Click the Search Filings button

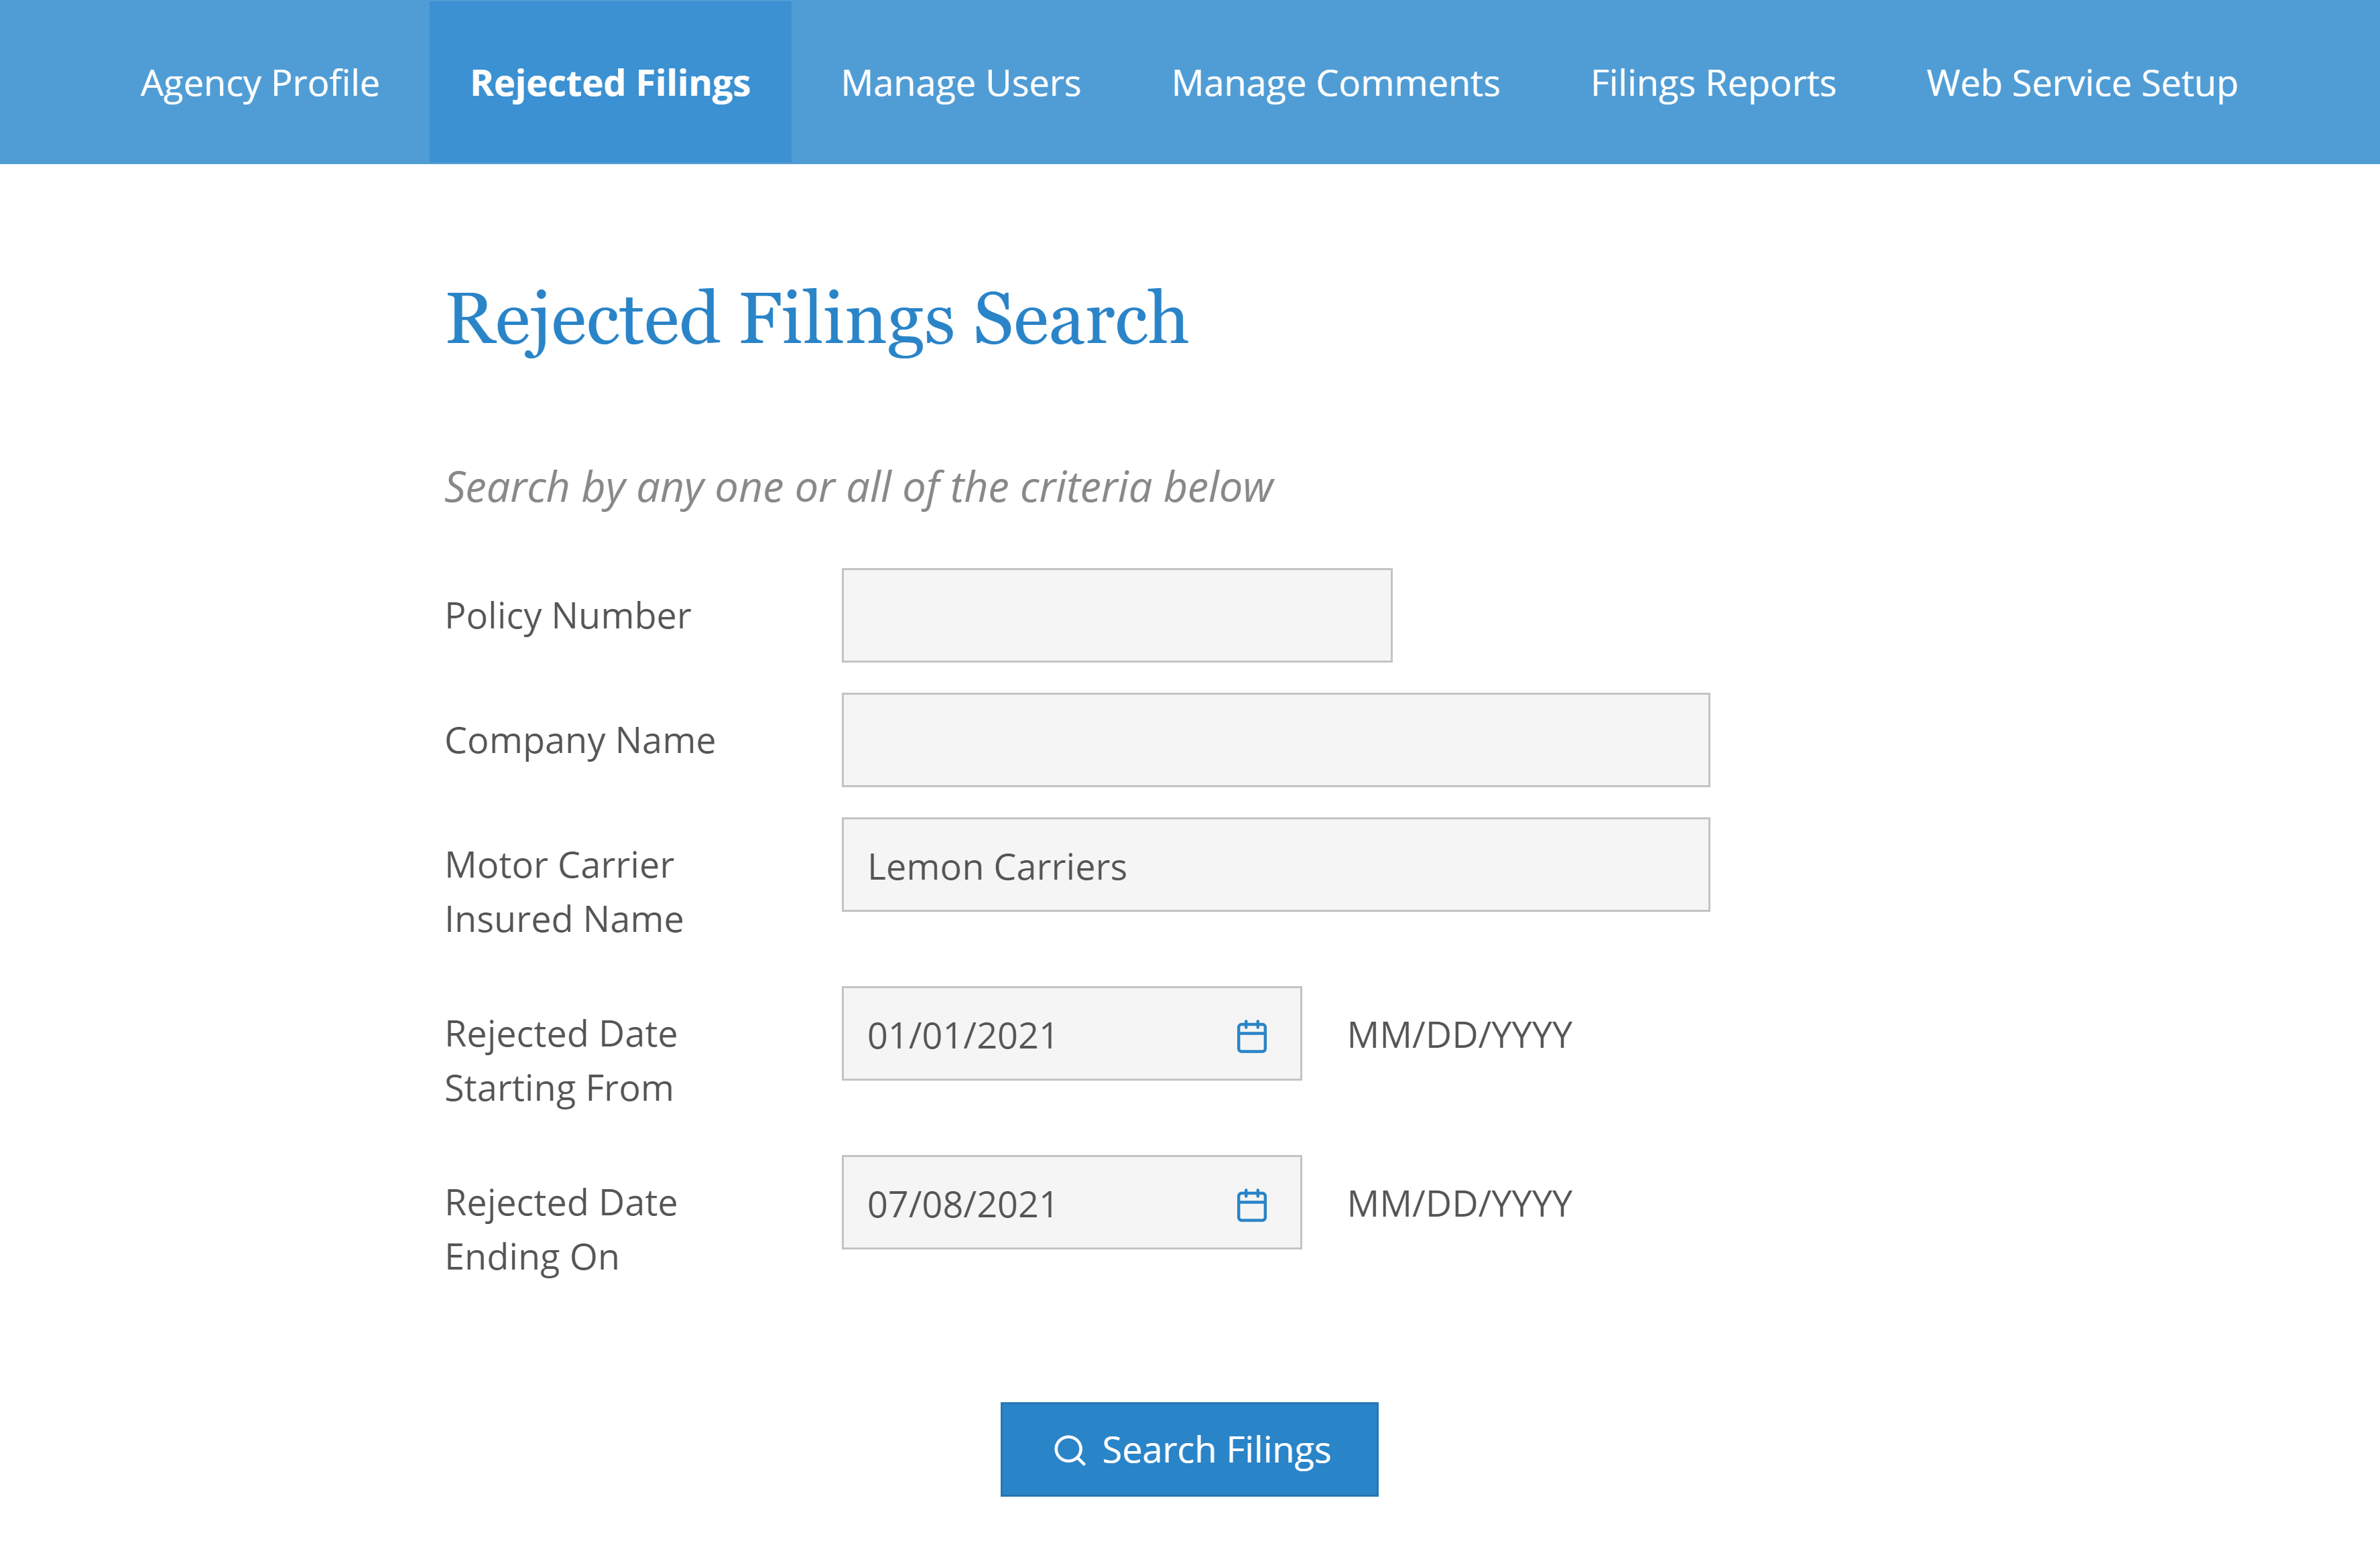[x=1189, y=1449]
